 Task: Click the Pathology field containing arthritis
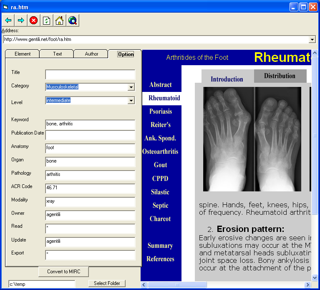pyautogui.click(x=90, y=175)
